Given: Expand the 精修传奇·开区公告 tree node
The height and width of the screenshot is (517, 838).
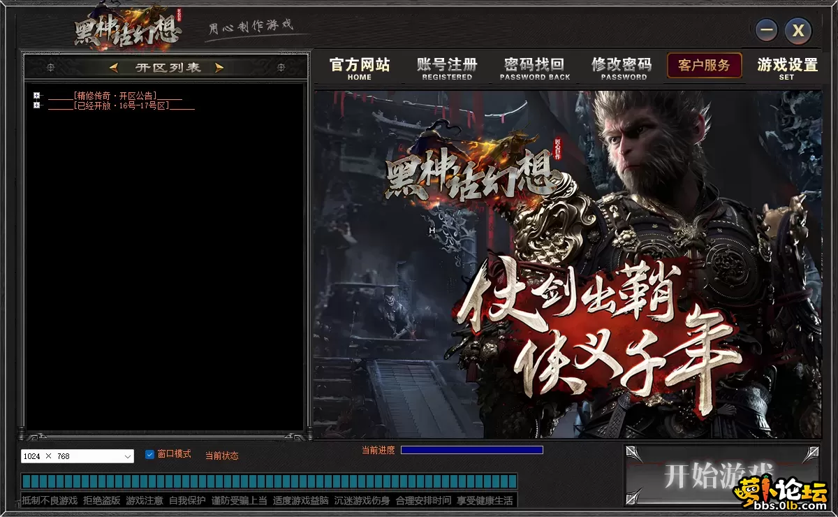Looking at the screenshot, I should [36, 96].
